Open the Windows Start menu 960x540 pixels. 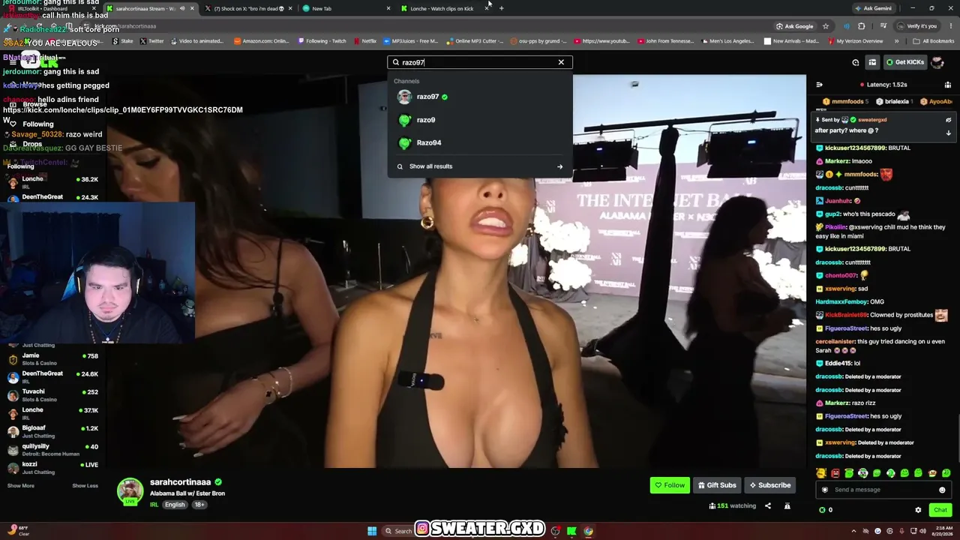click(x=372, y=531)
